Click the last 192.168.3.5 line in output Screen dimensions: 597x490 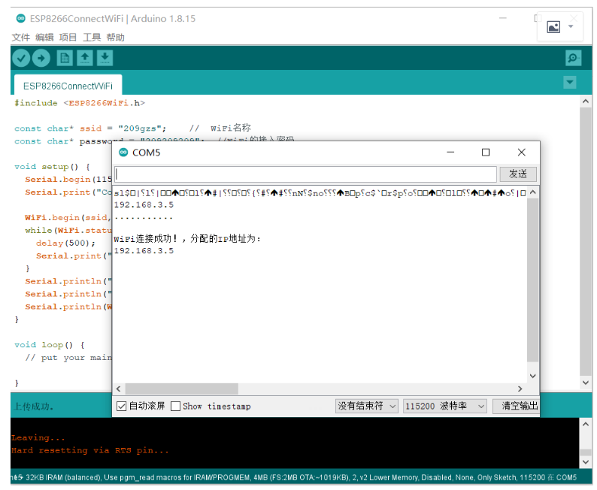(144, 251)
